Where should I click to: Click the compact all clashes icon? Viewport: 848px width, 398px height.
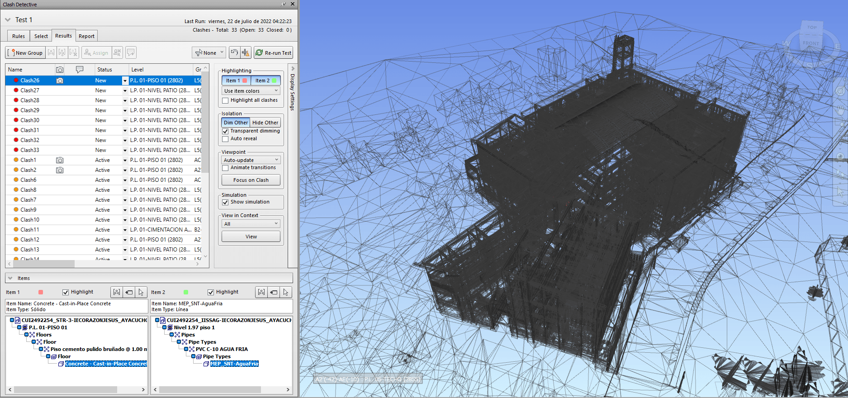(246, 52)
